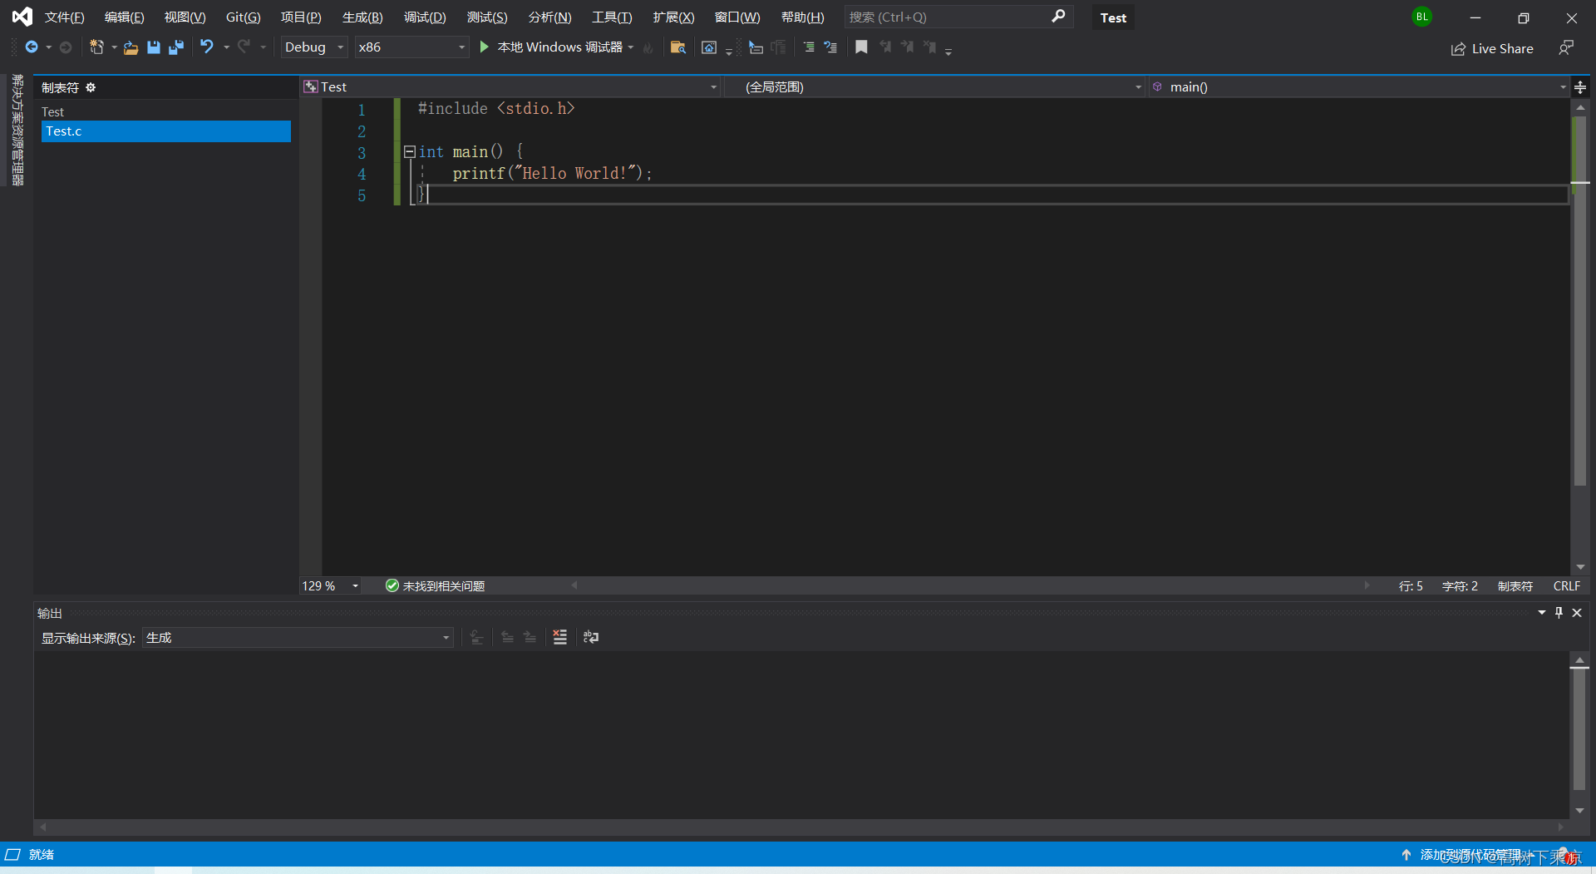Save the current file Test.c
Viewport: 1596px width, 874px height.
pos(154,47)
